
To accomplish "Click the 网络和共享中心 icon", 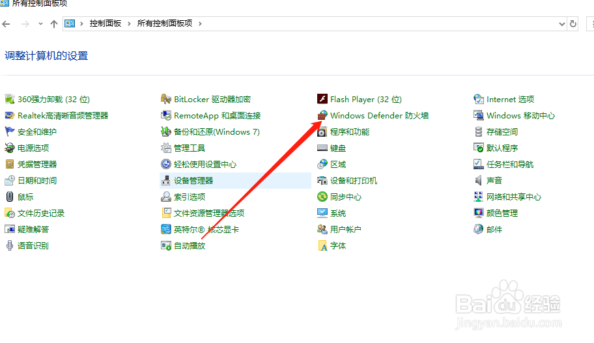I will point(479,197).
